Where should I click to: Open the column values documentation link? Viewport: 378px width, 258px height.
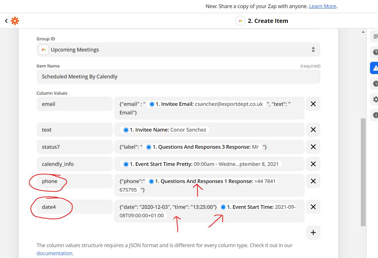pyautogui.click(x=54, y=253)
